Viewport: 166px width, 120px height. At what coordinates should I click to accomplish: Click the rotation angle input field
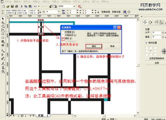(51, 12)
